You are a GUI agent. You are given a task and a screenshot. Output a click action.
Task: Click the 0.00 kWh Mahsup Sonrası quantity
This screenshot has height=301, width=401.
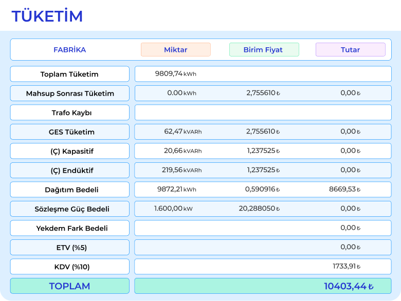click(182, 93)
